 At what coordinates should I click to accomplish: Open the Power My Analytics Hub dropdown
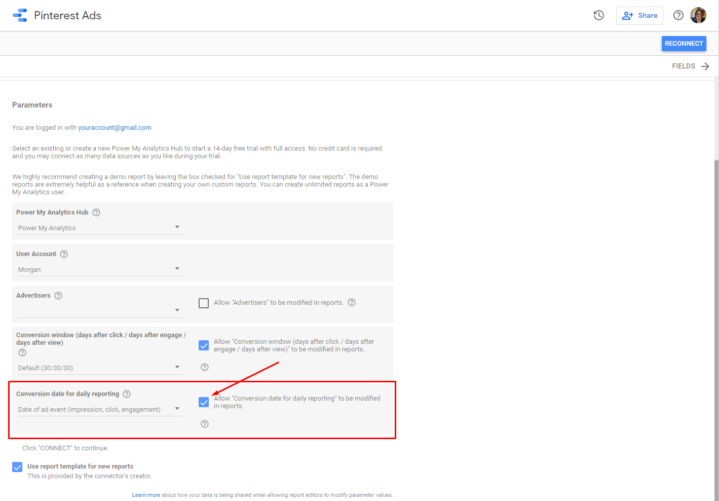pyautogui.click(x=99, y=228)
